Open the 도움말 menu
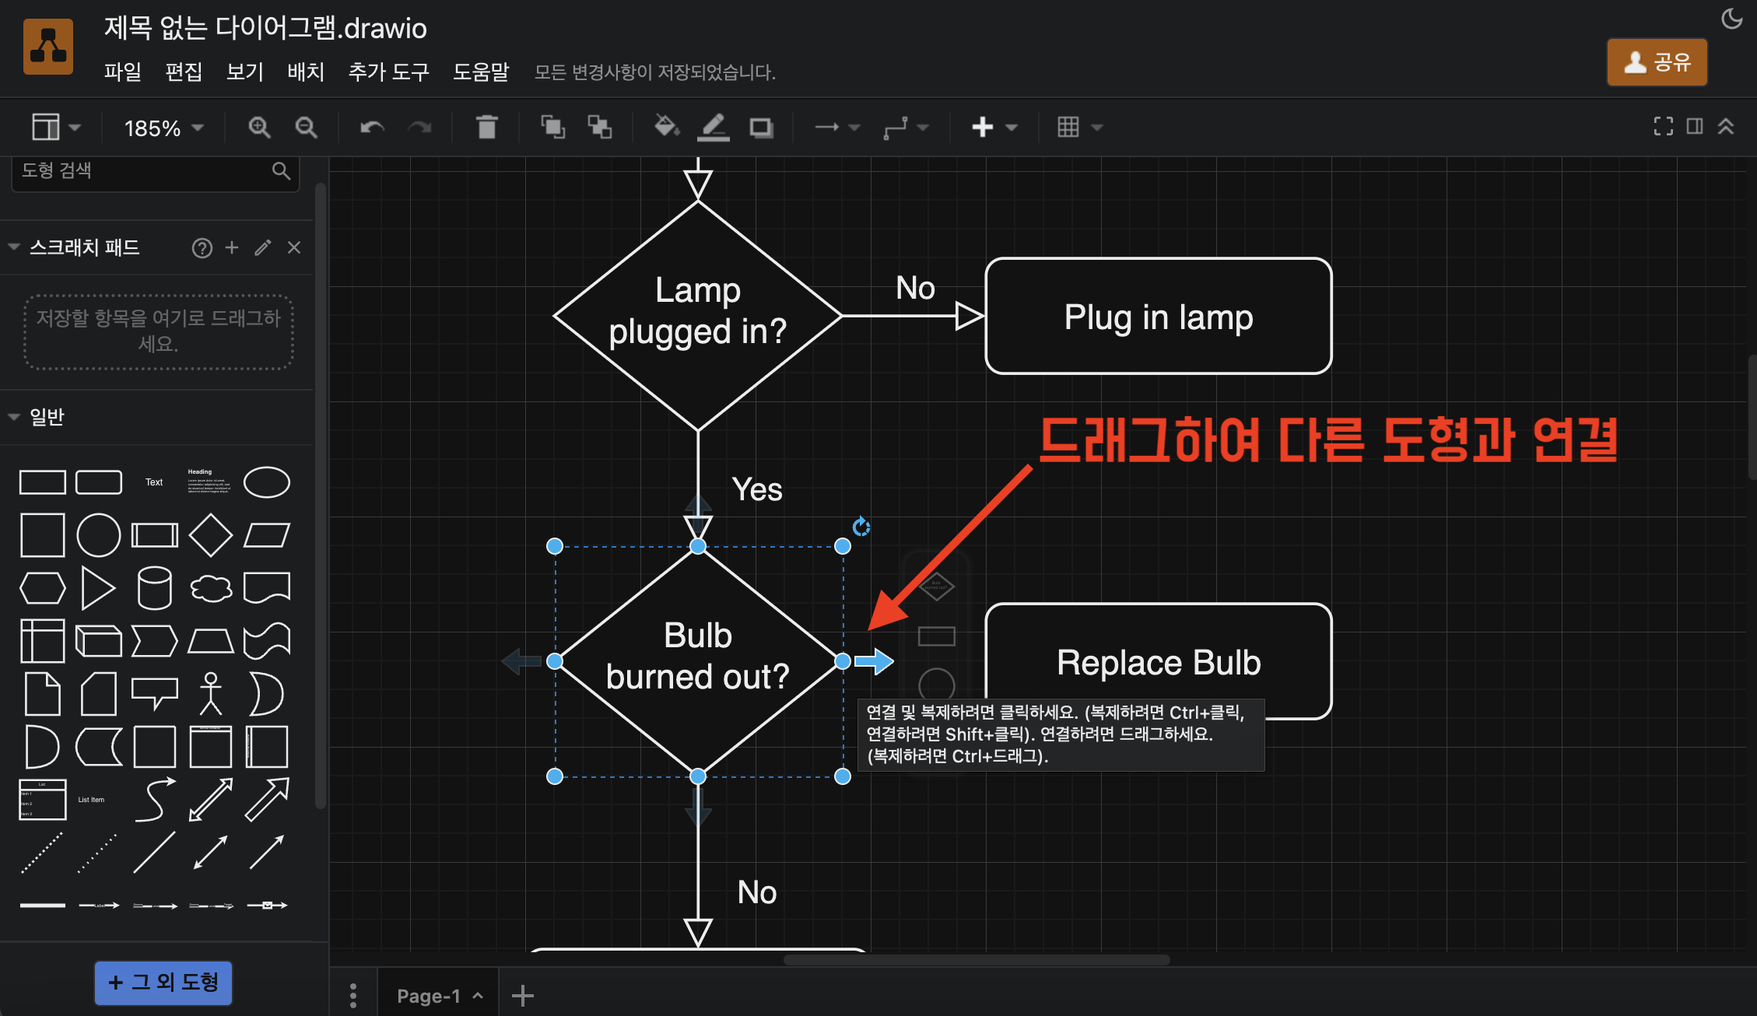1757x1016 pixels. pos(481,72)
